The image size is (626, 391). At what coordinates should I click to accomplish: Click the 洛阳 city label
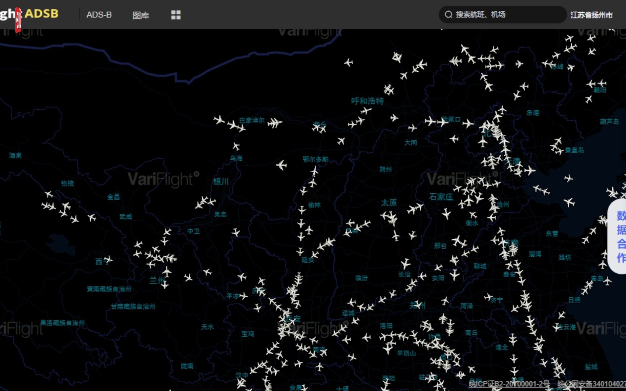click(386, 326)
